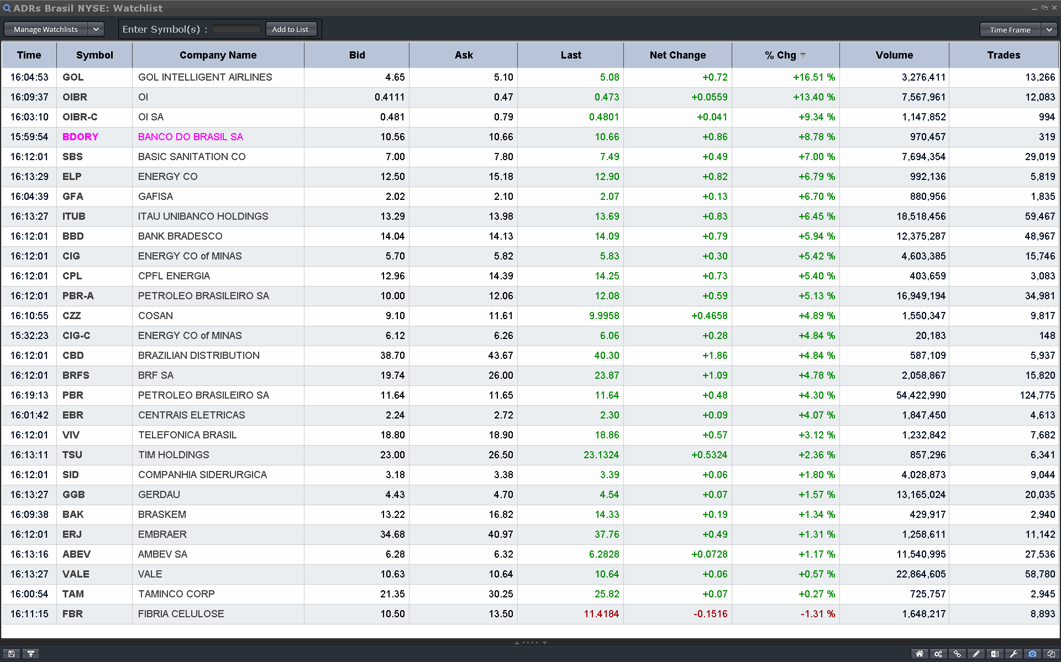Click the pencil edit icon
The height and width of the screenshot is (662, 1061).
pyautogui.click(x=976, y=654)
